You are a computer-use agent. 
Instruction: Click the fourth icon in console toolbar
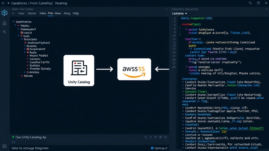click(x=161, y=137)
